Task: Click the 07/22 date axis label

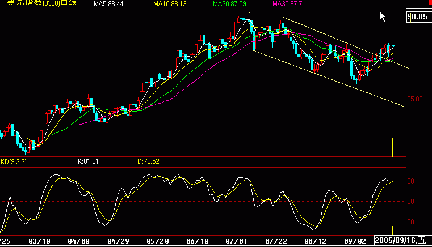Action: [276, 241]
